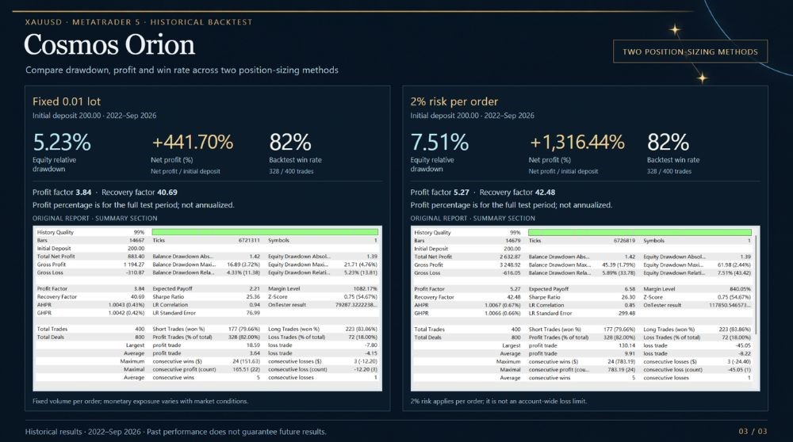Click the +1,316.44% net profit figure
Image resolution: width=793 pixels, height=442 pixels.
577,142
